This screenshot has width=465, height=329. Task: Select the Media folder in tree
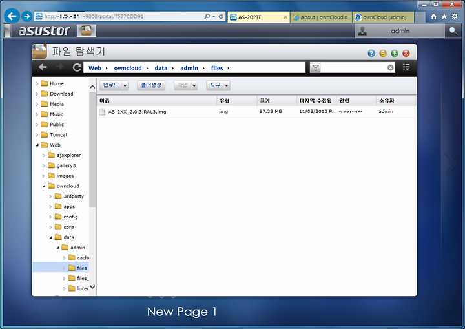click(57, 104)
